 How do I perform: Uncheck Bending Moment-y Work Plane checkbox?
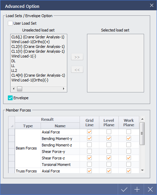129,138
